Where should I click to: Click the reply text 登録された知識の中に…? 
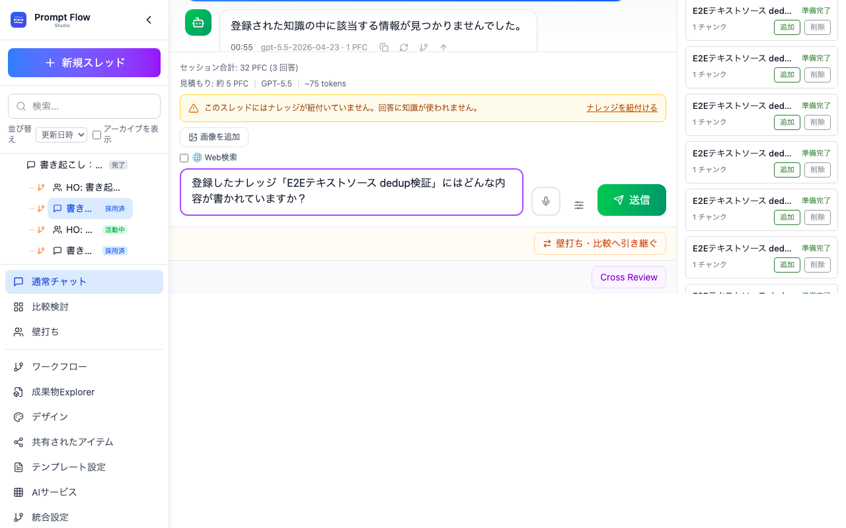click(x=377, y=26)
